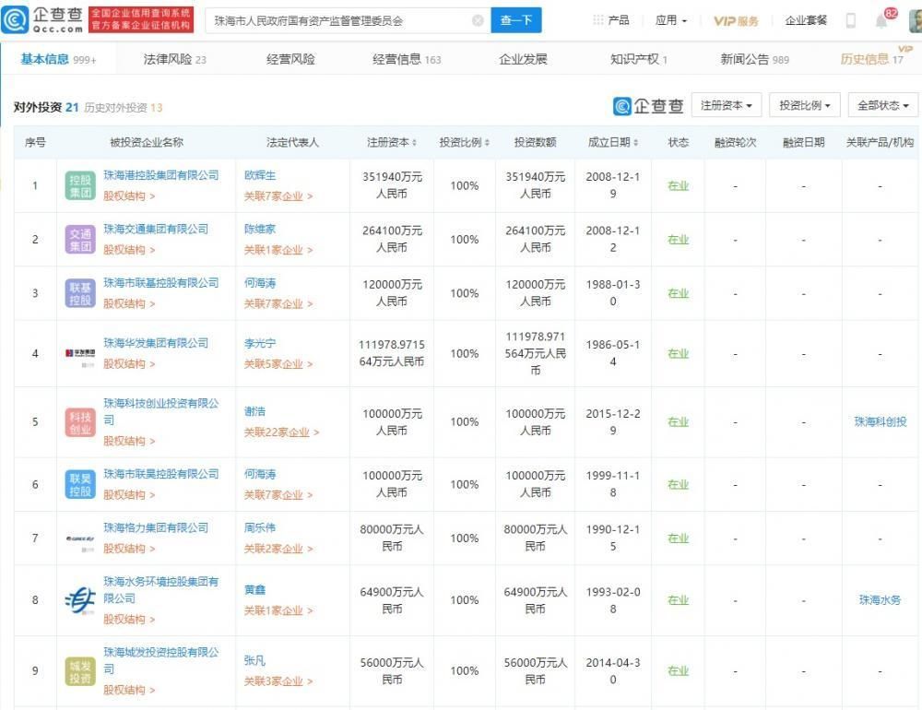Select the 对外投资 21 heading tab
The height and width of the screenshot is (710, 922).
46,107
